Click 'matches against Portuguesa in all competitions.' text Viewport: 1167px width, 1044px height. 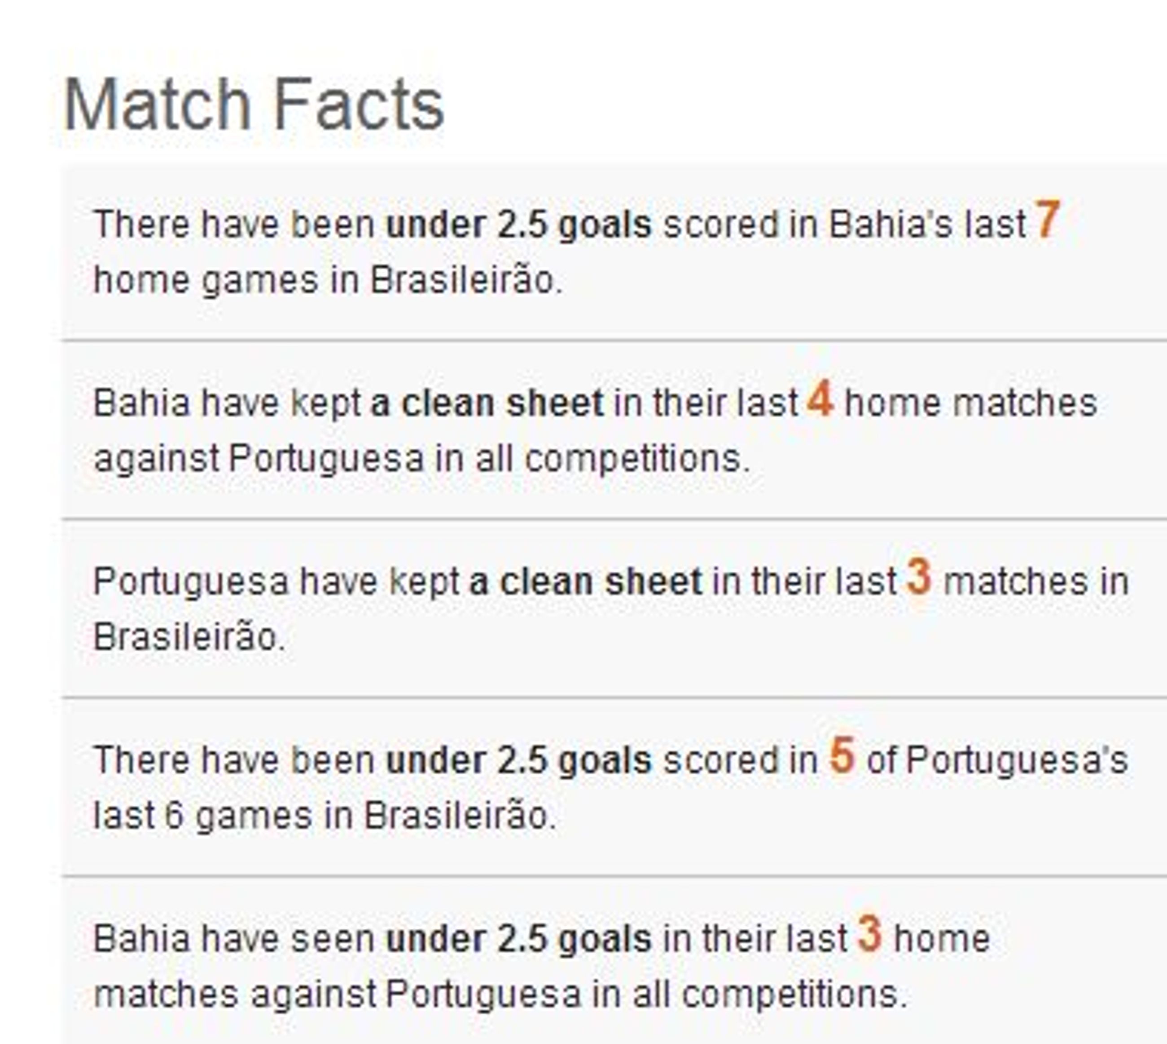click(x=500, y=995)
